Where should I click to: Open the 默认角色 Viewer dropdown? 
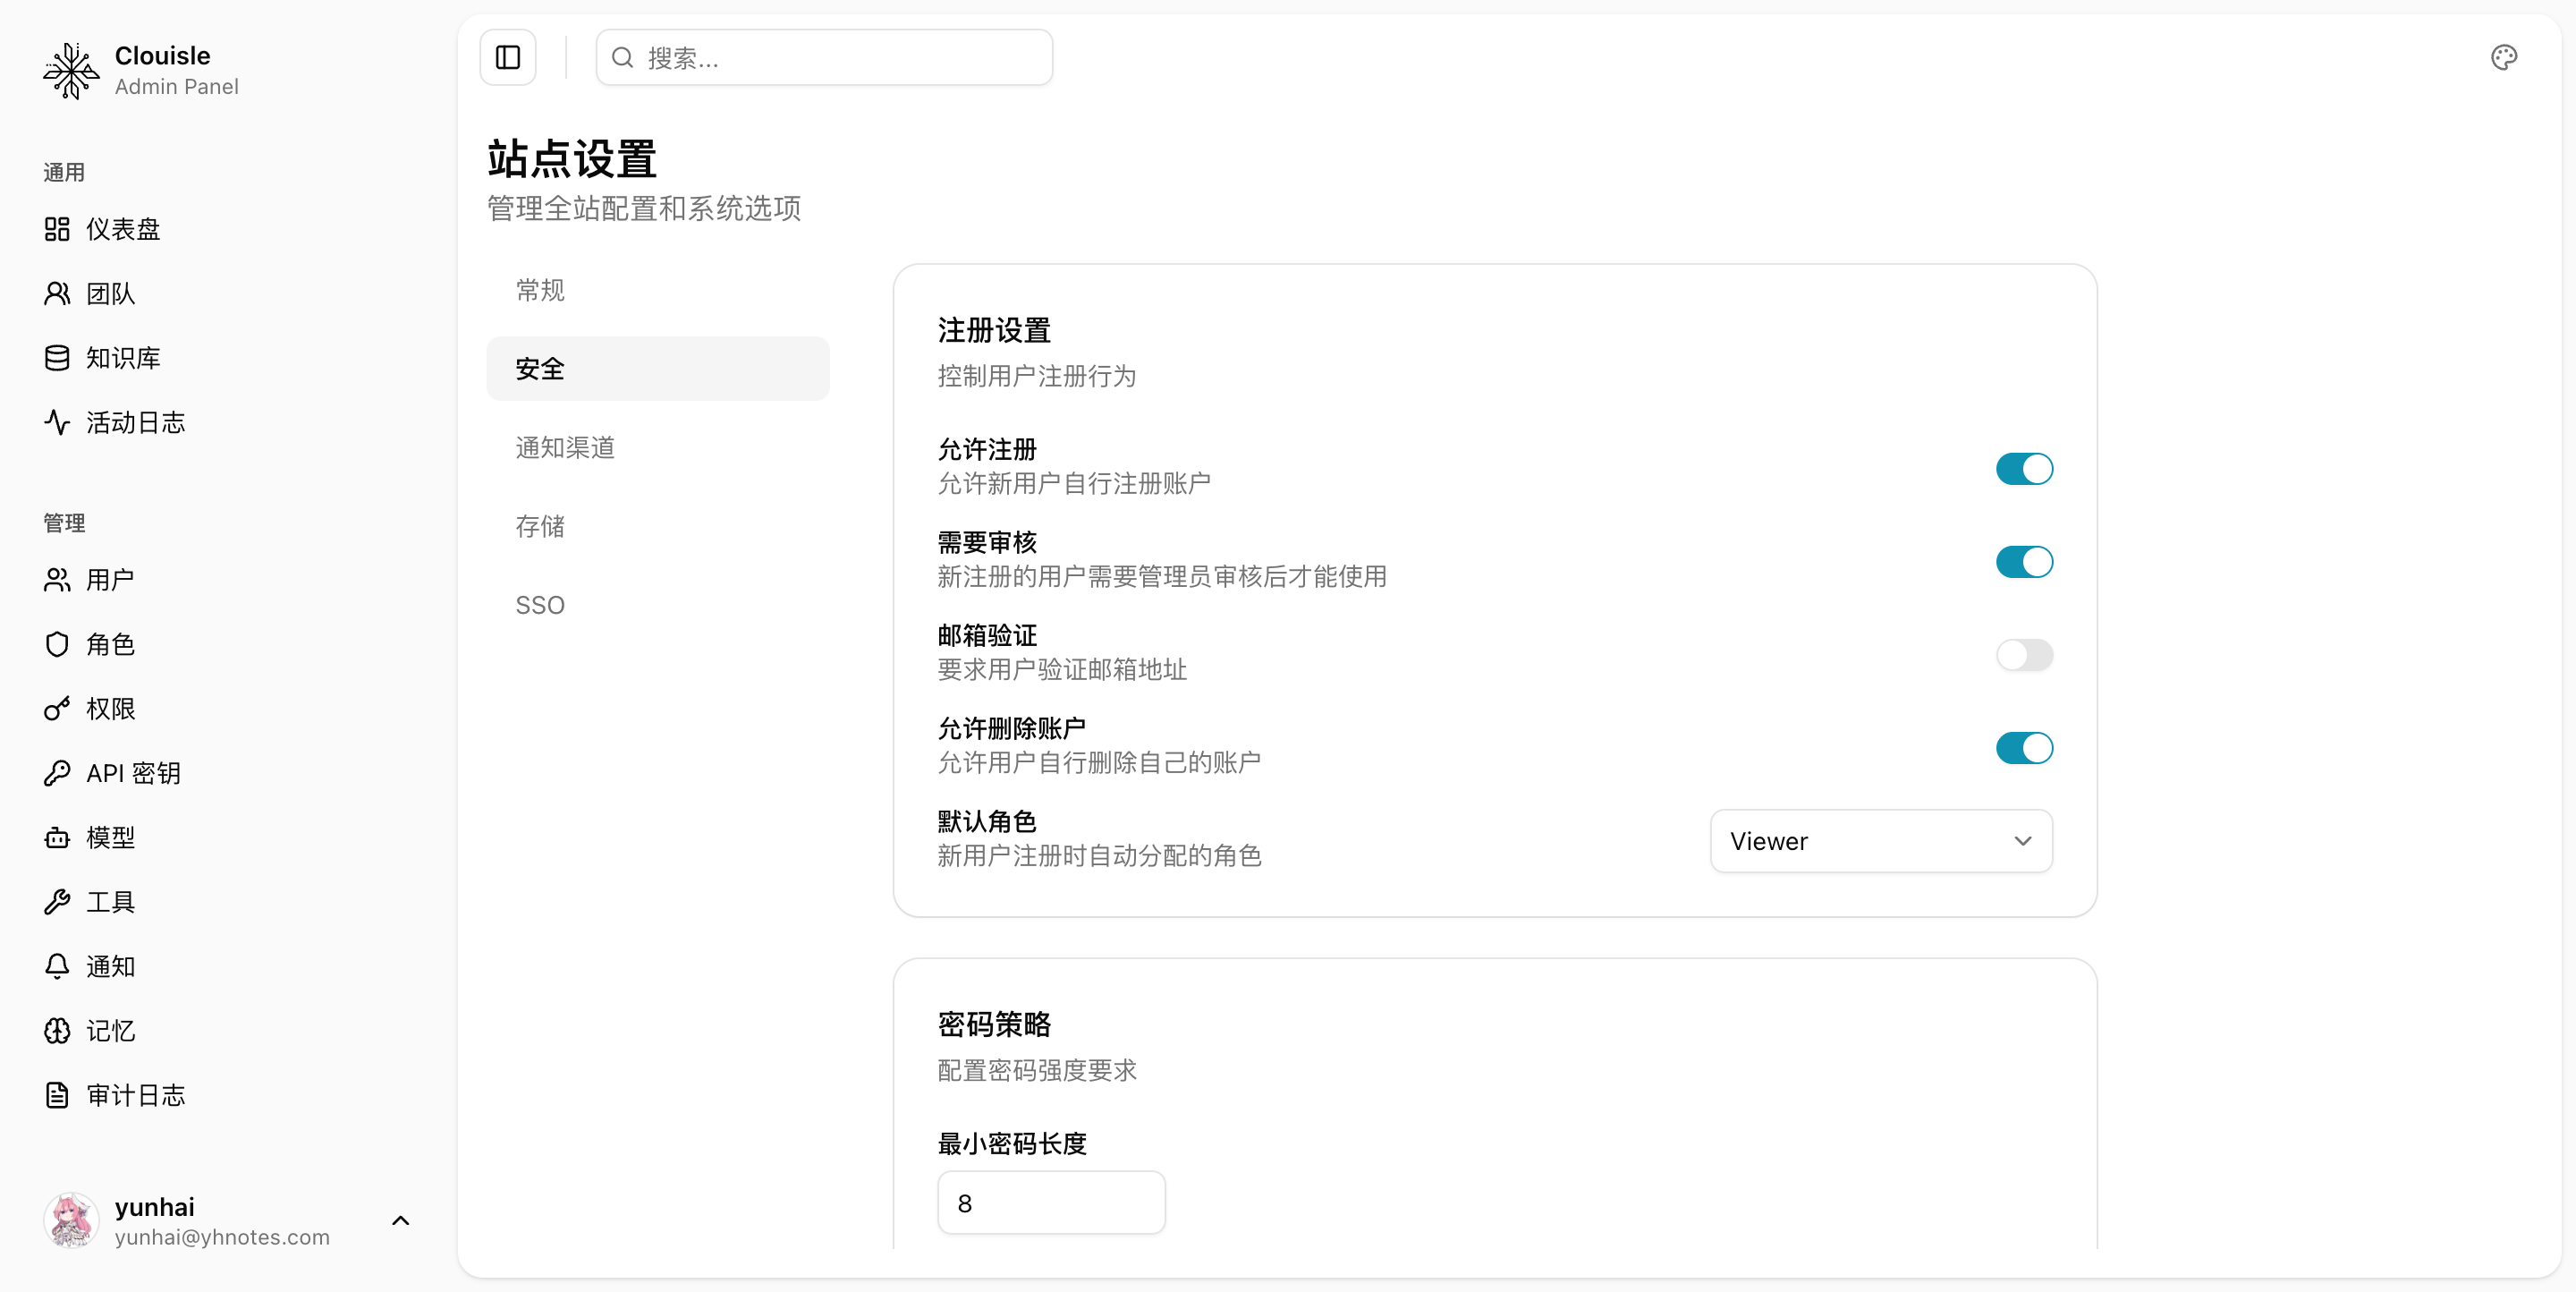click(x=1880, y=841)
